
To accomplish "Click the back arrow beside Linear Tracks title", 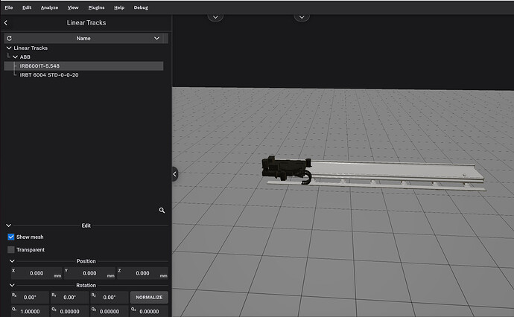I will coord(6,23).
